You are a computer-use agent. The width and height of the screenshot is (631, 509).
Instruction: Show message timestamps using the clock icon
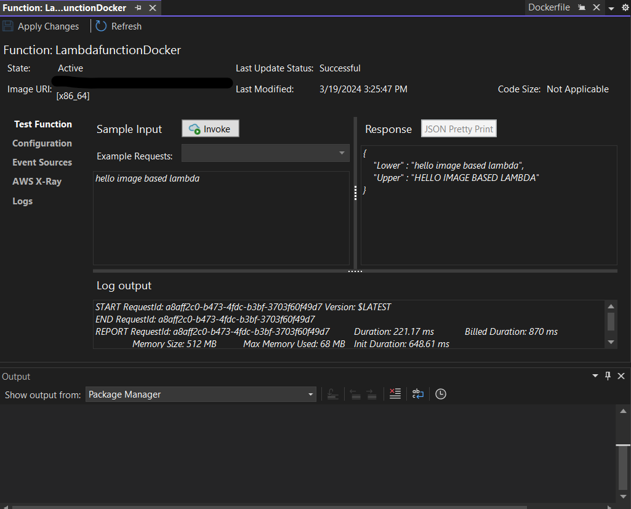tap(440, 393)
